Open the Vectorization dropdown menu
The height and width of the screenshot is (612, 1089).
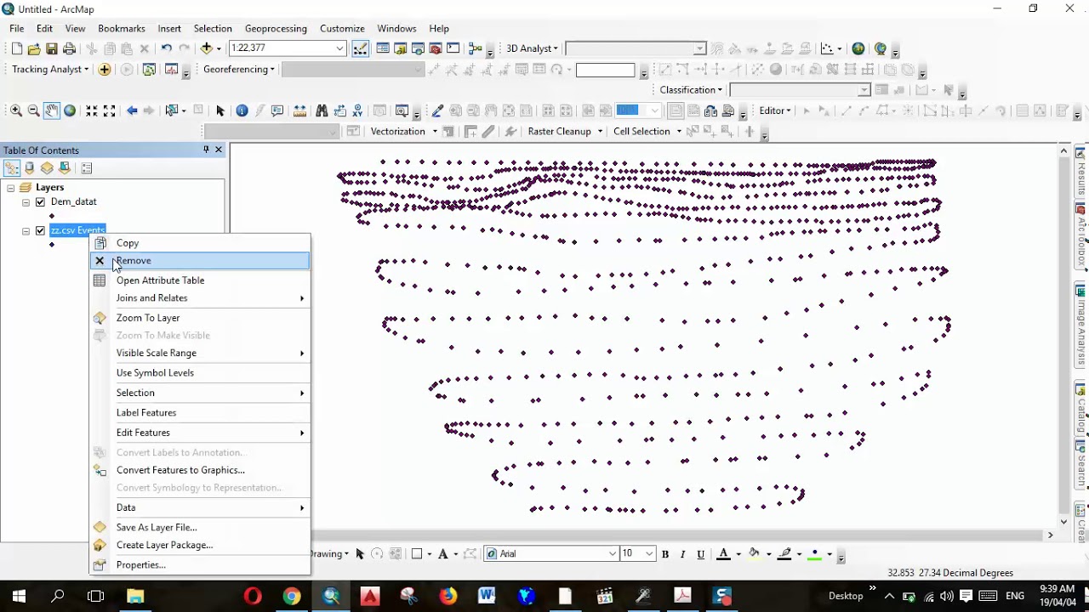[x=404, y=132]
